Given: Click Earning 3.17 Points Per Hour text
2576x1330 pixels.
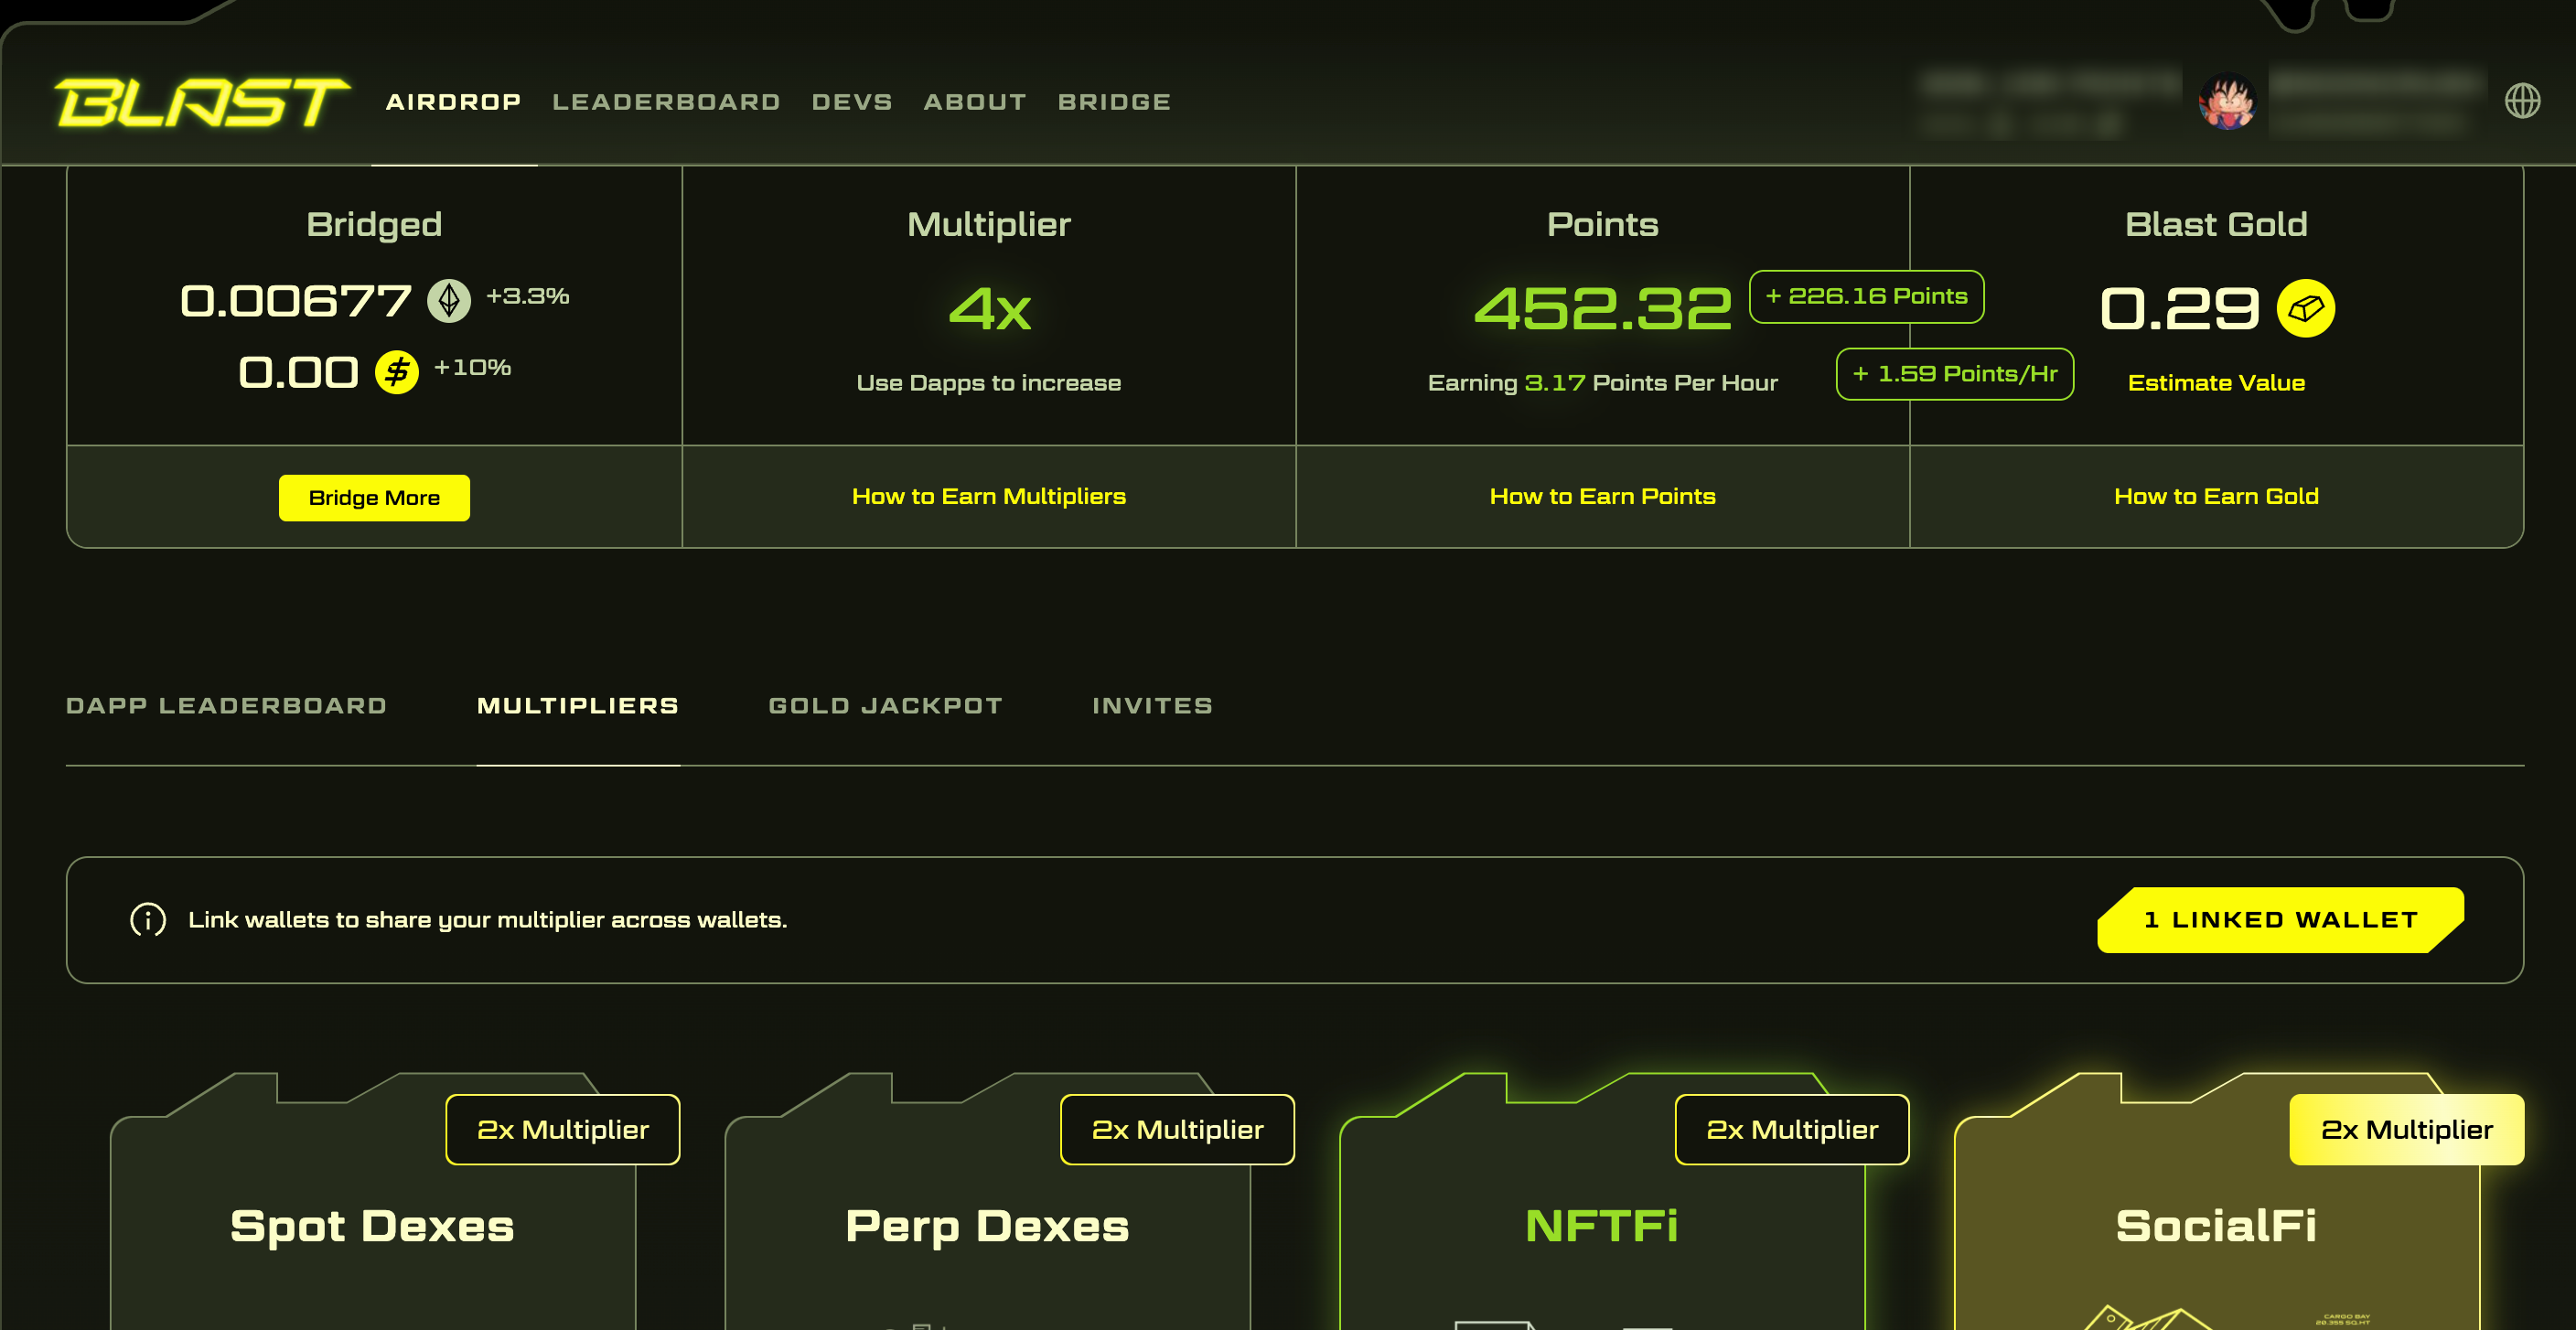Looking at the screenshot, I should pos(1602,383).
